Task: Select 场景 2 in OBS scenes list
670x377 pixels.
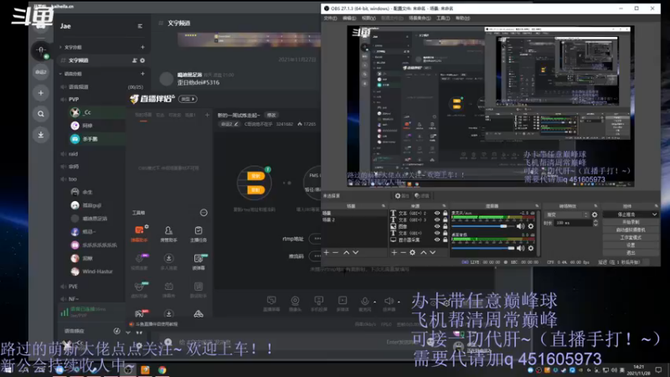Action: point(353,219)
